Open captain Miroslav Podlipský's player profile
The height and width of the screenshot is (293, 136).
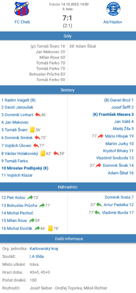pos(25,168)
